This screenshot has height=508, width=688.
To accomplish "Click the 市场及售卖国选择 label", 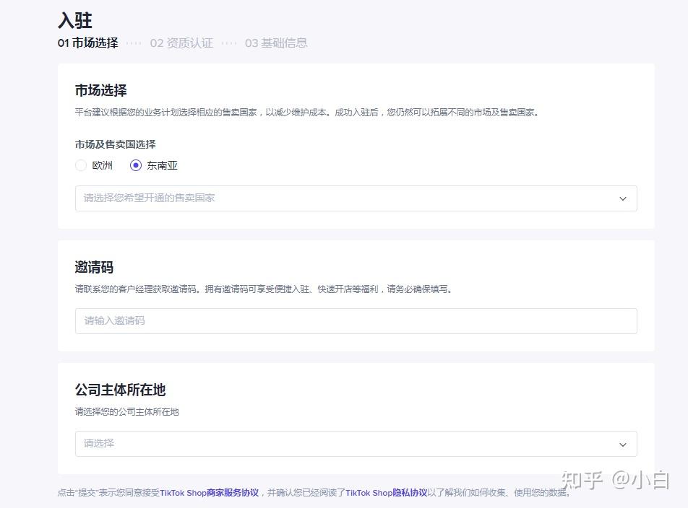I will (x=116, y=144).
